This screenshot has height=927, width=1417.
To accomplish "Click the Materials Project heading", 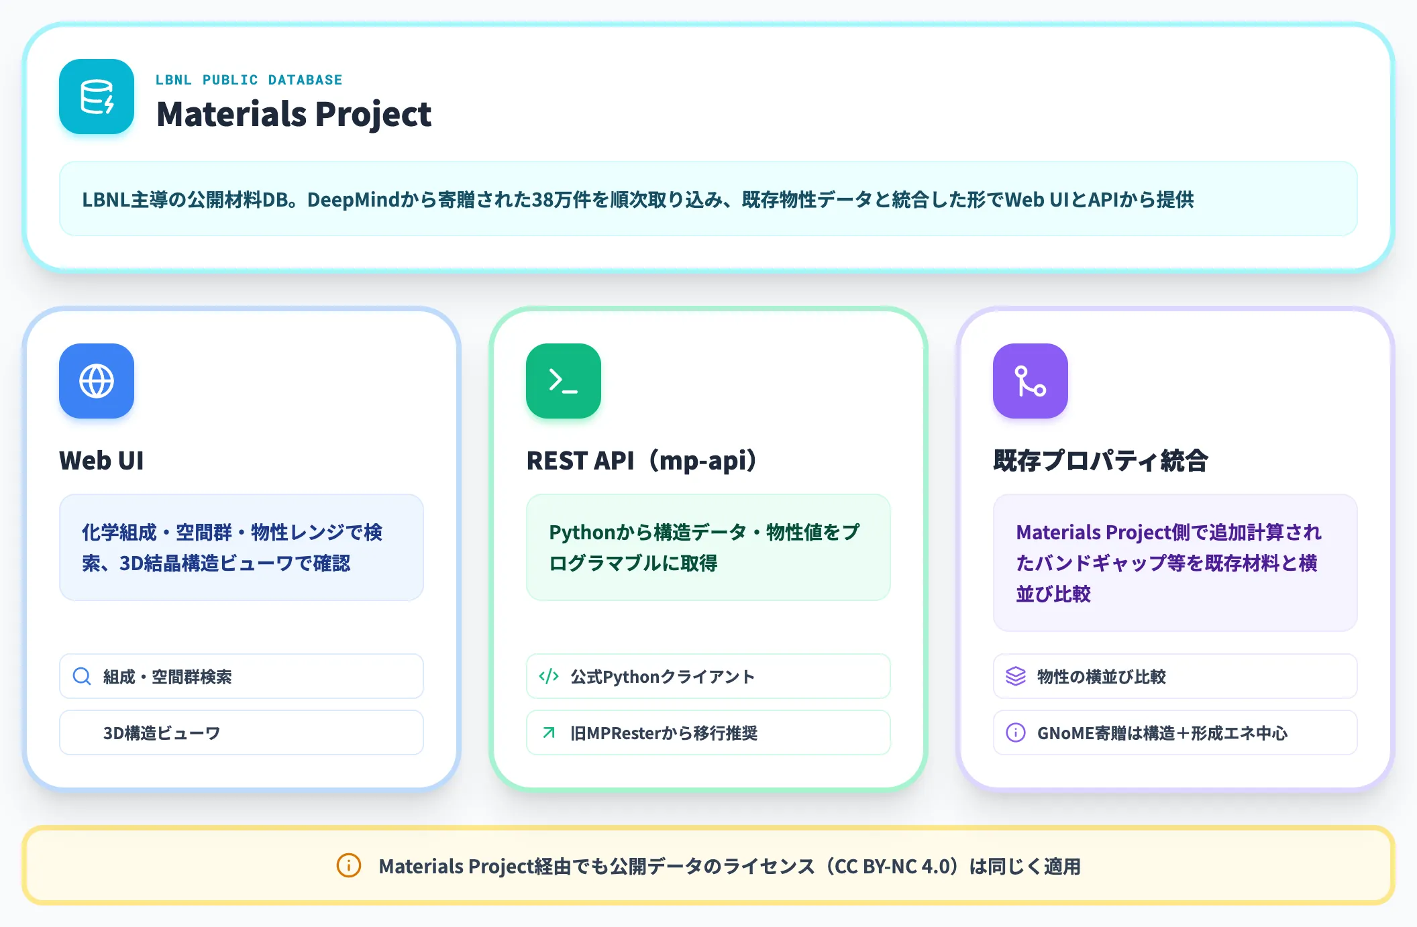I will point(294,114).
